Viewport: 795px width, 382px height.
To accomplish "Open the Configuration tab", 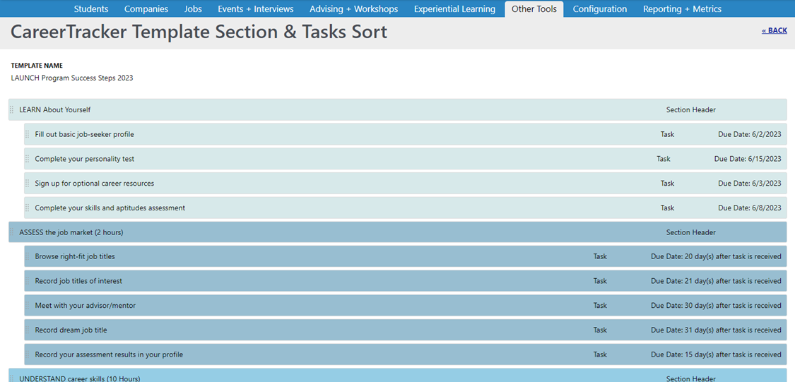I will point(599,8).
